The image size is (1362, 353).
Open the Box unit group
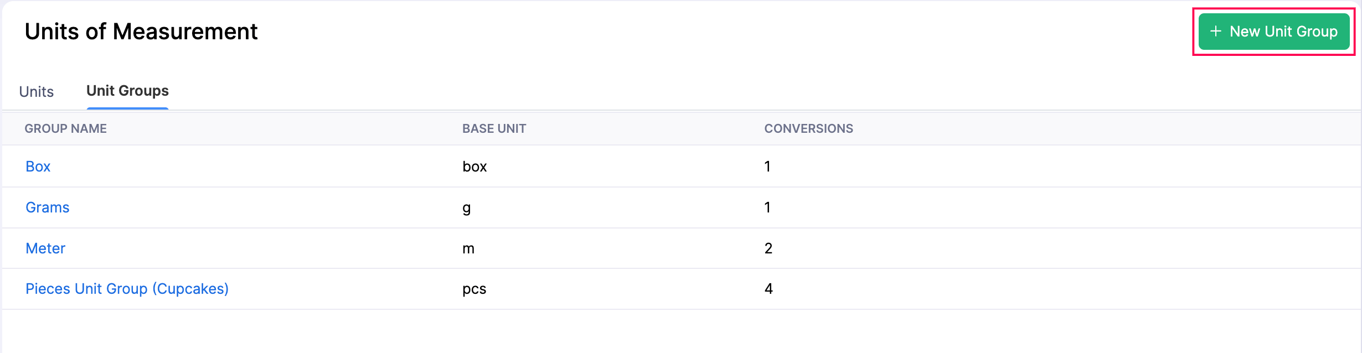click(38, 167)
